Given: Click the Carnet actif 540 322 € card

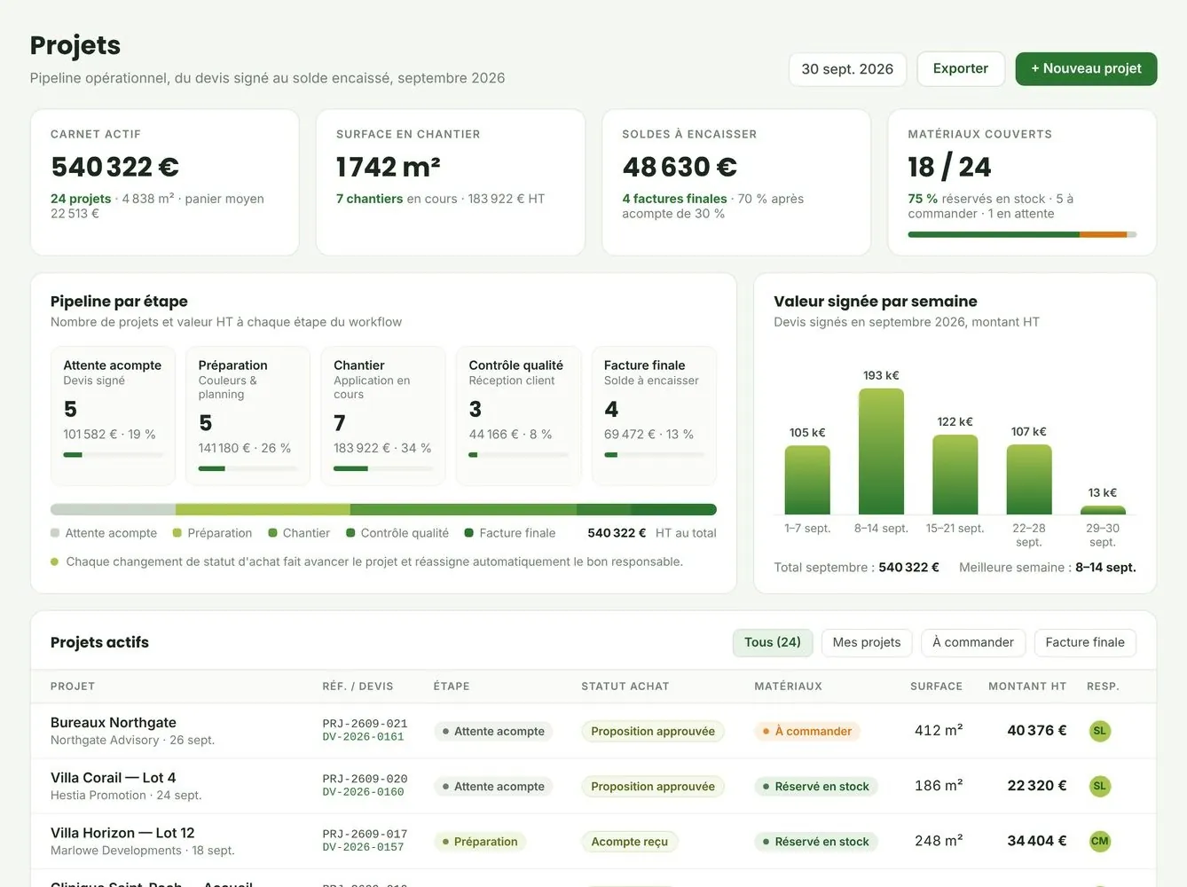Looking at the screenshot, I should (165, 183).
